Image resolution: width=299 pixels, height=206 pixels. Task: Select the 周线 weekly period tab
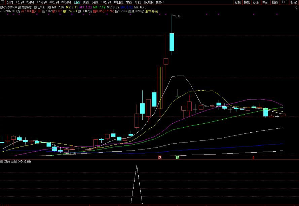tap(86, 2)
